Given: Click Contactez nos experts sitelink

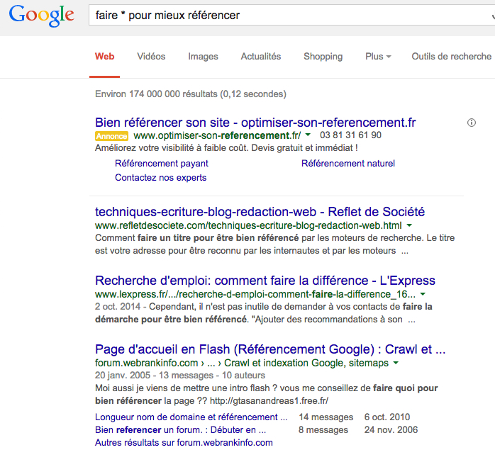Looking at the screenshot, I should 160,178.
